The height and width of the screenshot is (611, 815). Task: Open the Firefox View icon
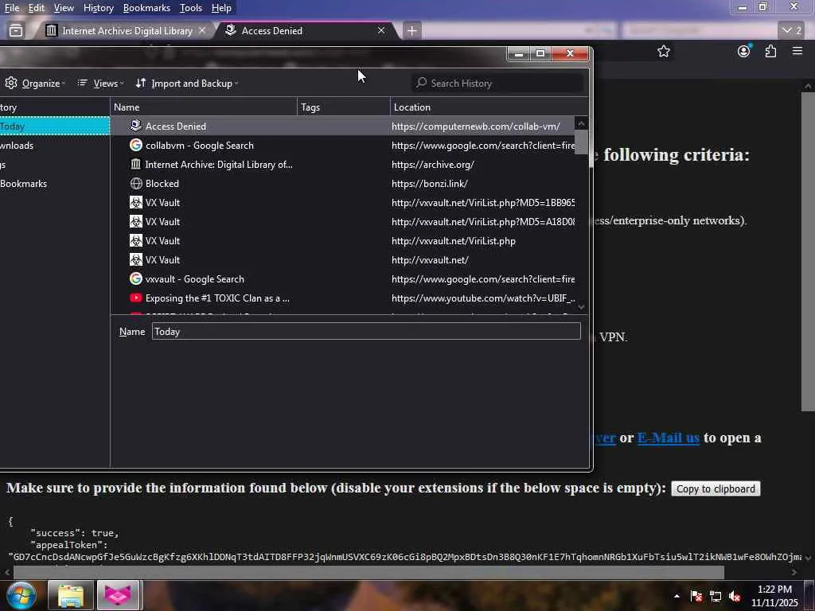[x=16, y=31]
